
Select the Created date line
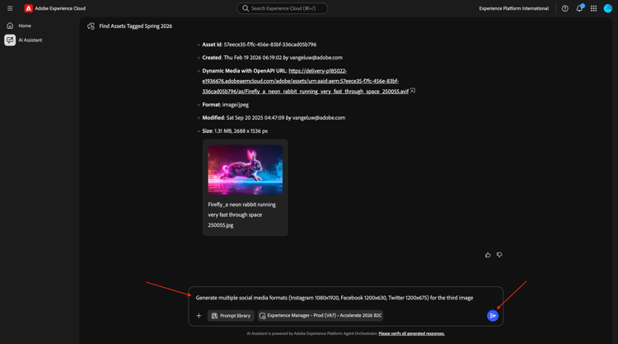(x=273, y=58)
